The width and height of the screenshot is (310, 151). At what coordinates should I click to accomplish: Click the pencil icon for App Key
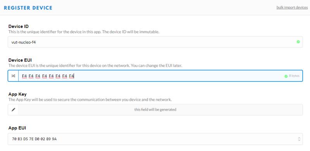(x=13, y=110)
